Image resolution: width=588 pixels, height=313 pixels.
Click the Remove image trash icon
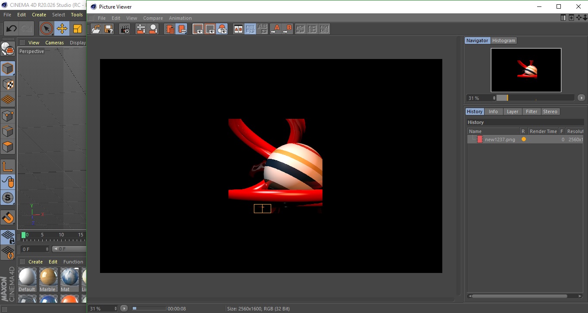(x=170, y=29)
